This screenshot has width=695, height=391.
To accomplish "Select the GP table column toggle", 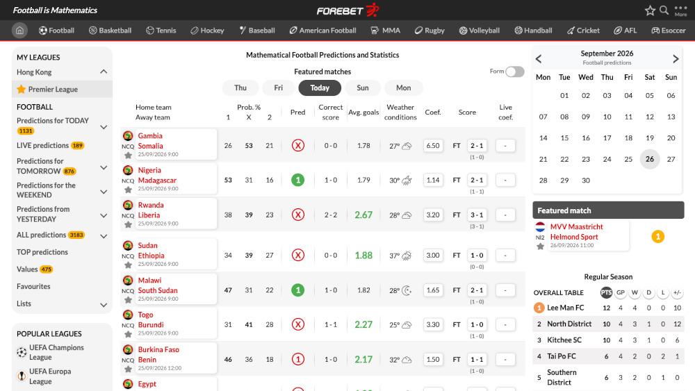I will pos(620,292).
